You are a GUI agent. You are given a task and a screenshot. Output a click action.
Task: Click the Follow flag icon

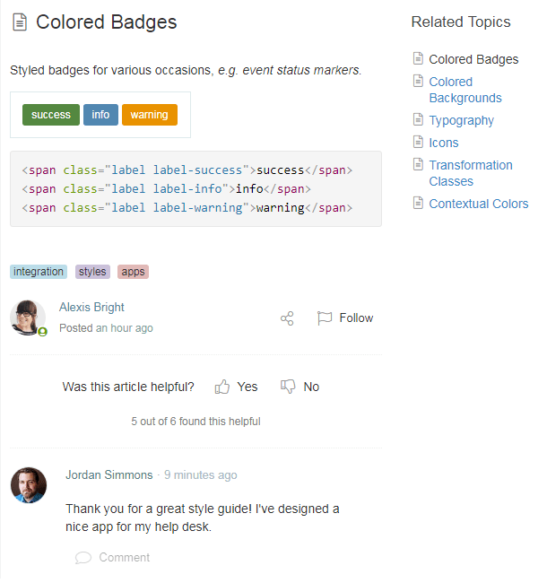pos(325,318)
